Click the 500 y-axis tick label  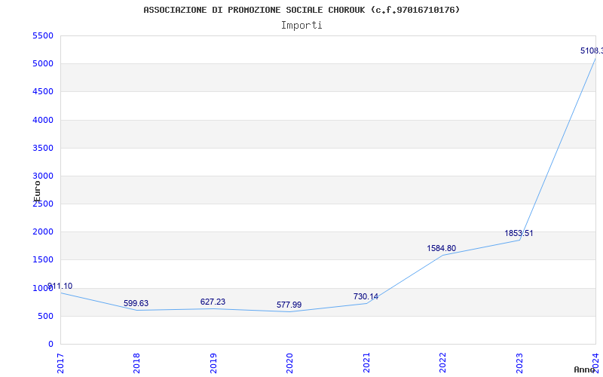click(x=45, y=316)
